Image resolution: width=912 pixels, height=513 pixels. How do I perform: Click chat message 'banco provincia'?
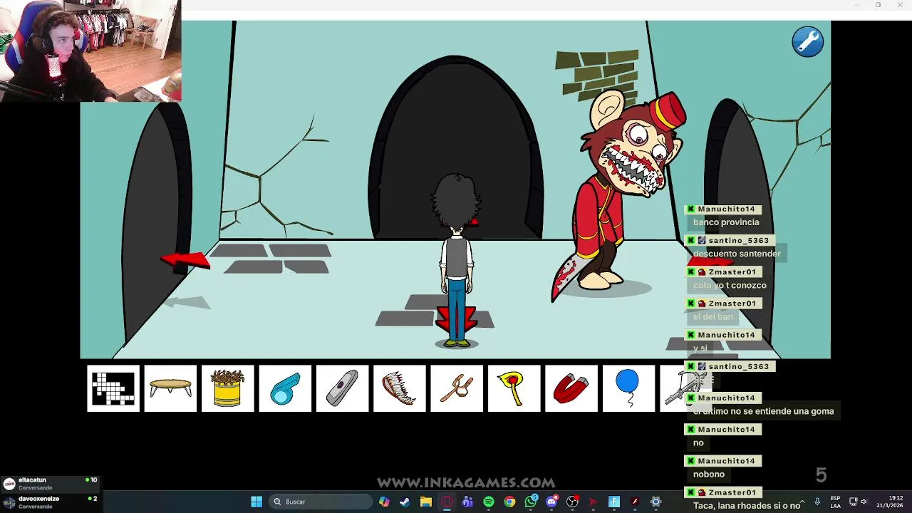[x=726, y=222]
